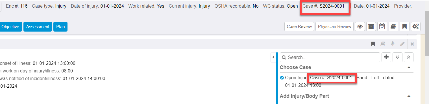This screenshot has width=429, height=104.
Task: Collapse the Add Injury/Body Part section
Action: tap(409, 96)
